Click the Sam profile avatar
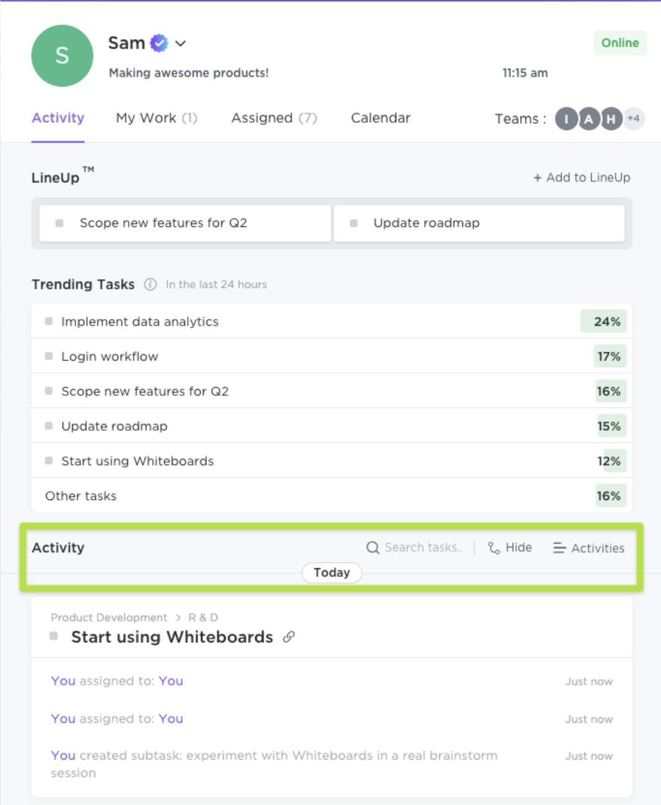This screenshot has height=805, width=661. click(62, 56)
